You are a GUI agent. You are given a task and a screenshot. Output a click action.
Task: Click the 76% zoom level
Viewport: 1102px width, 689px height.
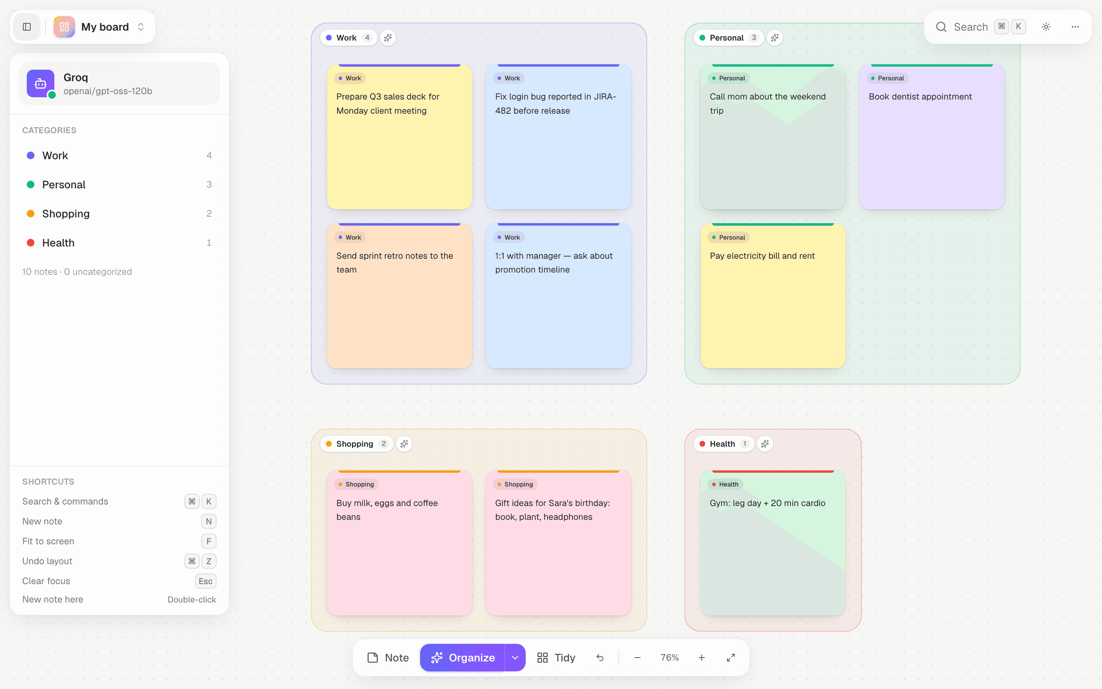pyautogui.click(x=669, y=658)
